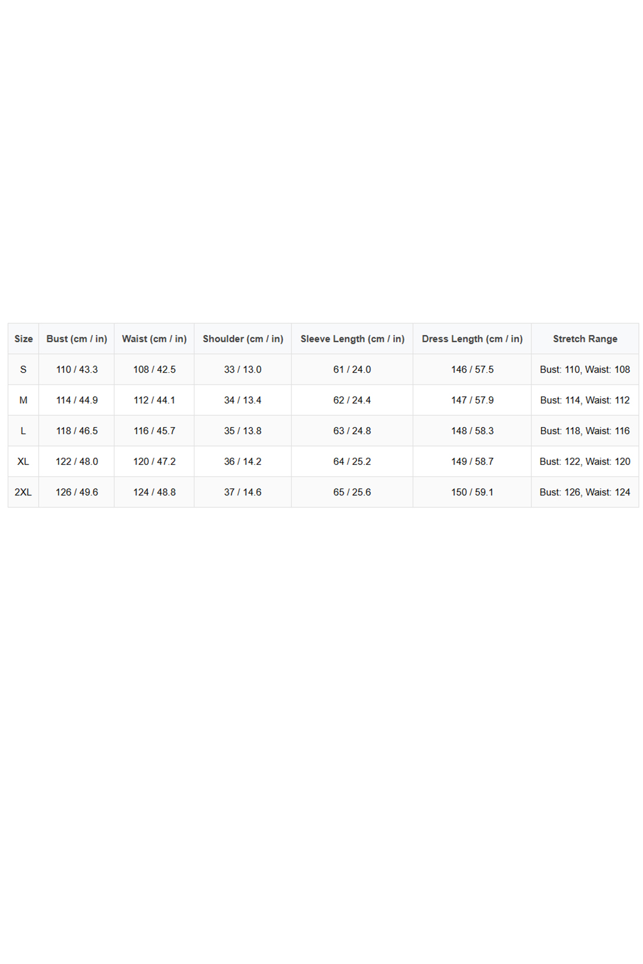Click the 2XL size row label

coord(24,493)
